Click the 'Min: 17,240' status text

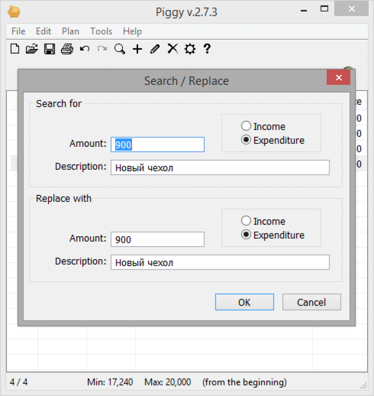[x=110, y=382]
